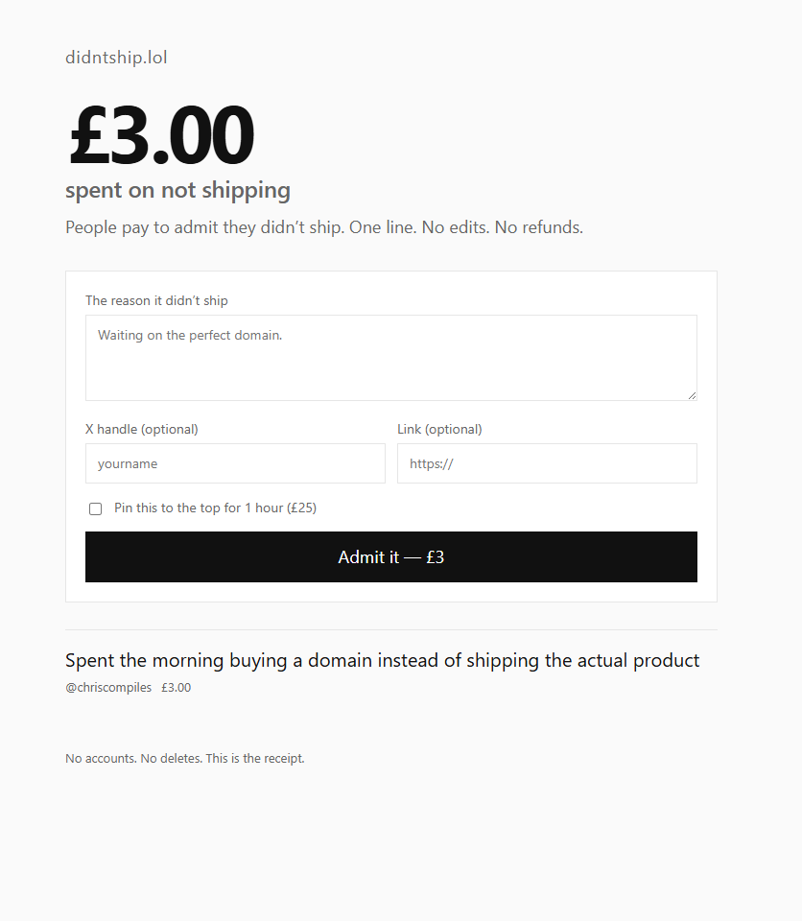Click 'The reason it didn't ship' label

click(x=156, y=300)
